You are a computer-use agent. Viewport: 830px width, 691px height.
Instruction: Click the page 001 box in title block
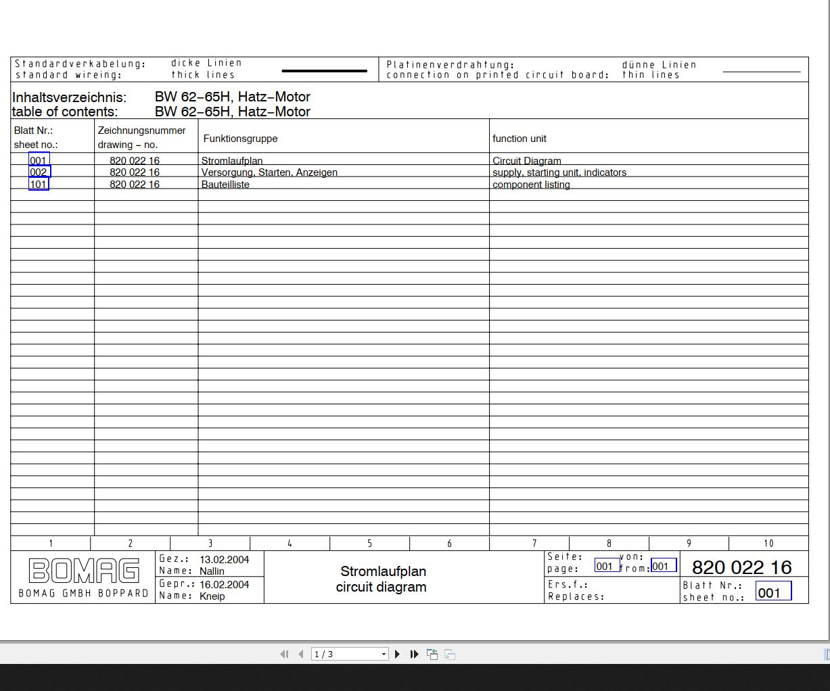point(607,566)
